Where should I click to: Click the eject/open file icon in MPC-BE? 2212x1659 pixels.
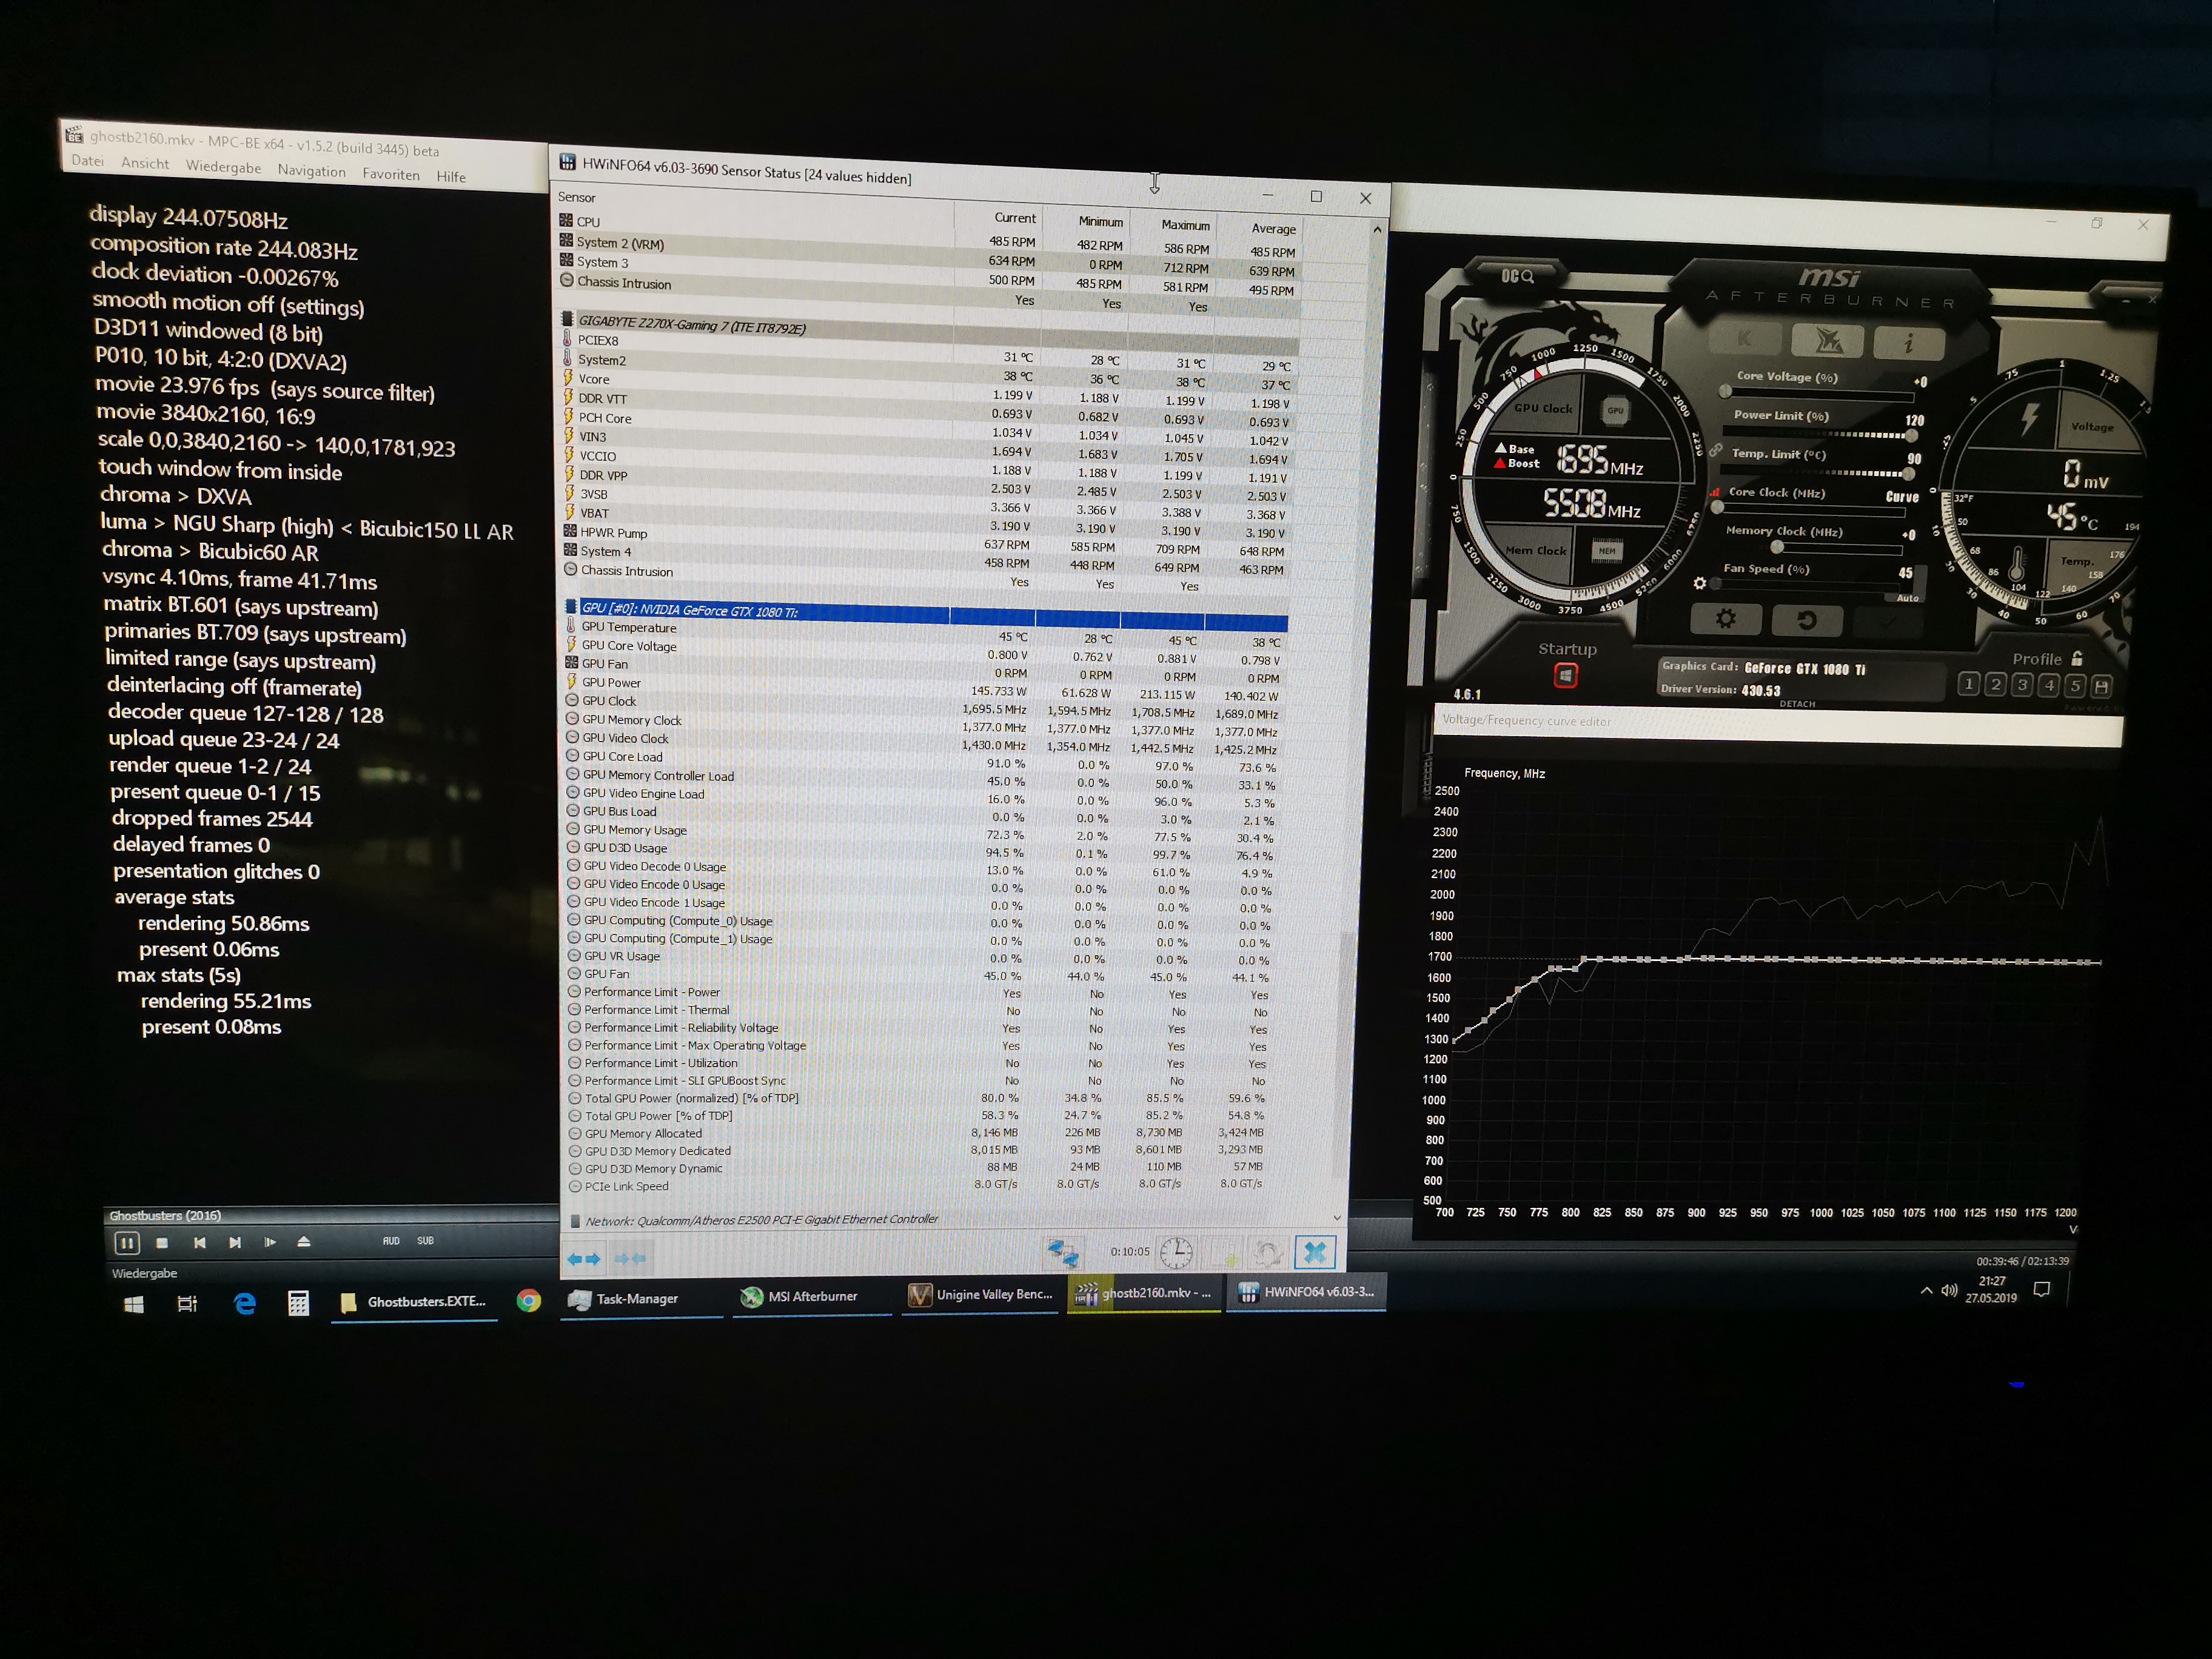(304, 1242)
